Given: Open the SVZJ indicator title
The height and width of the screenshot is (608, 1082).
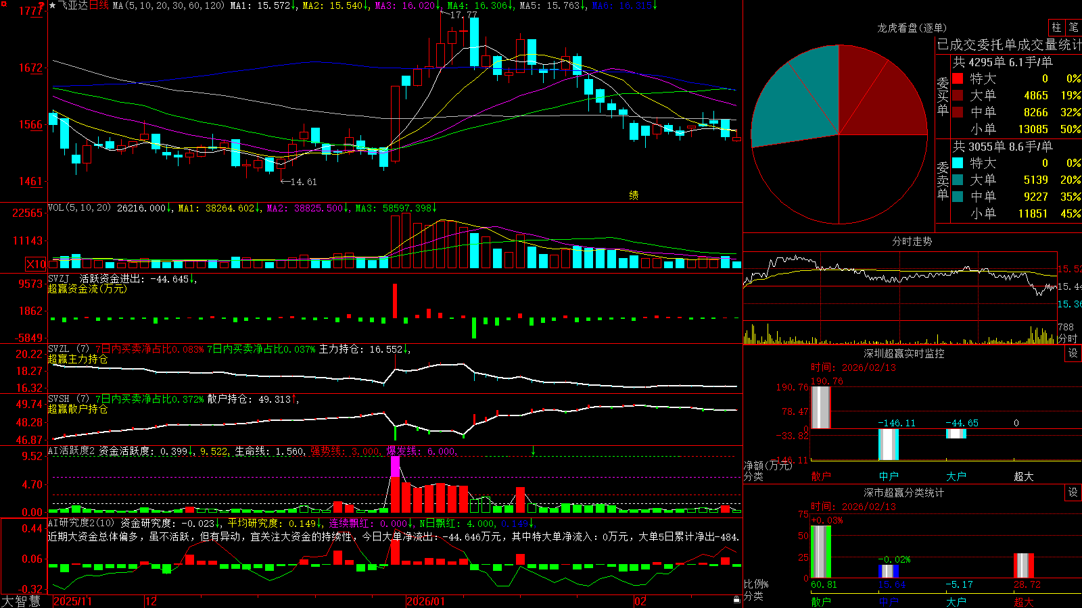Looking at the screenshot, I should (x=59, y=278).
